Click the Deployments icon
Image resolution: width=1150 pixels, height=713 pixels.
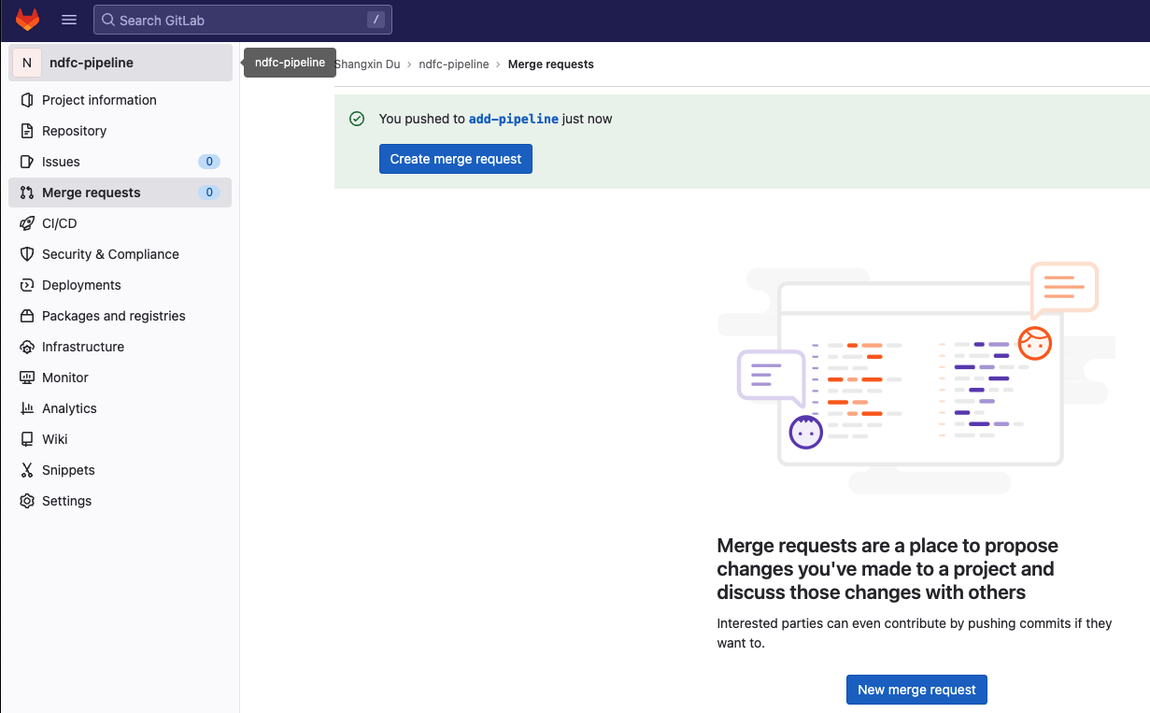click(26, 285)
